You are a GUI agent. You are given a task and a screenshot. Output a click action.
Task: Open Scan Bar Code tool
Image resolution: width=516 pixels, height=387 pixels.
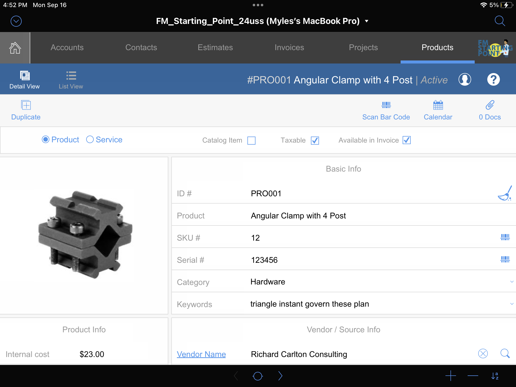click(x=386, y=110)
